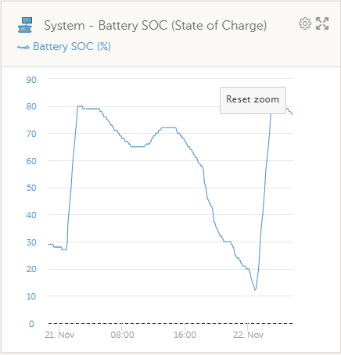
Task: Open the widget settings gear icon
Action: [305, 23]
